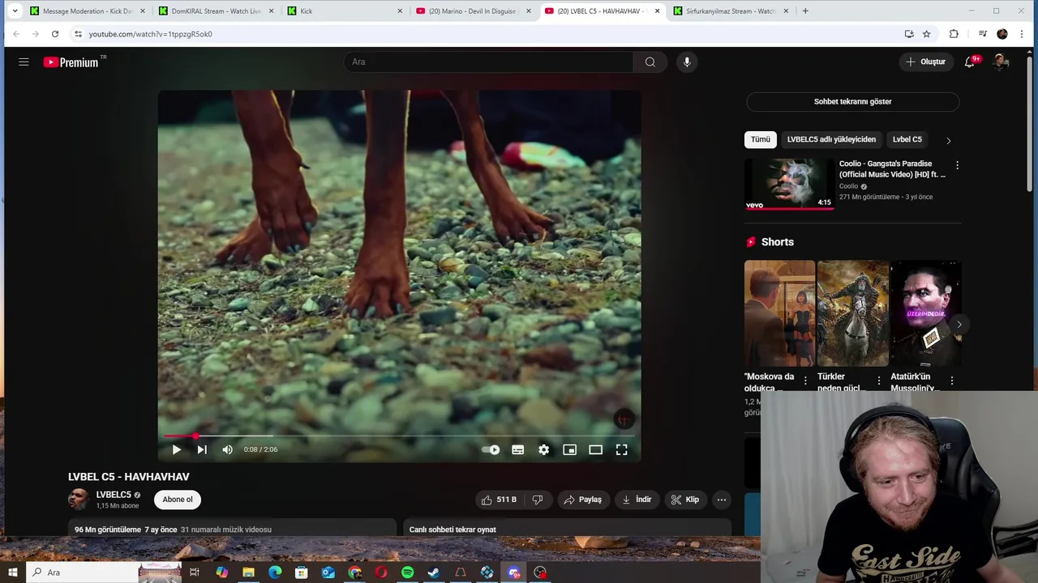Viewport: 1038px width, 583px height.
Task: Open options for 'Atatürk'ün' Short
Action: click(951, 381)
